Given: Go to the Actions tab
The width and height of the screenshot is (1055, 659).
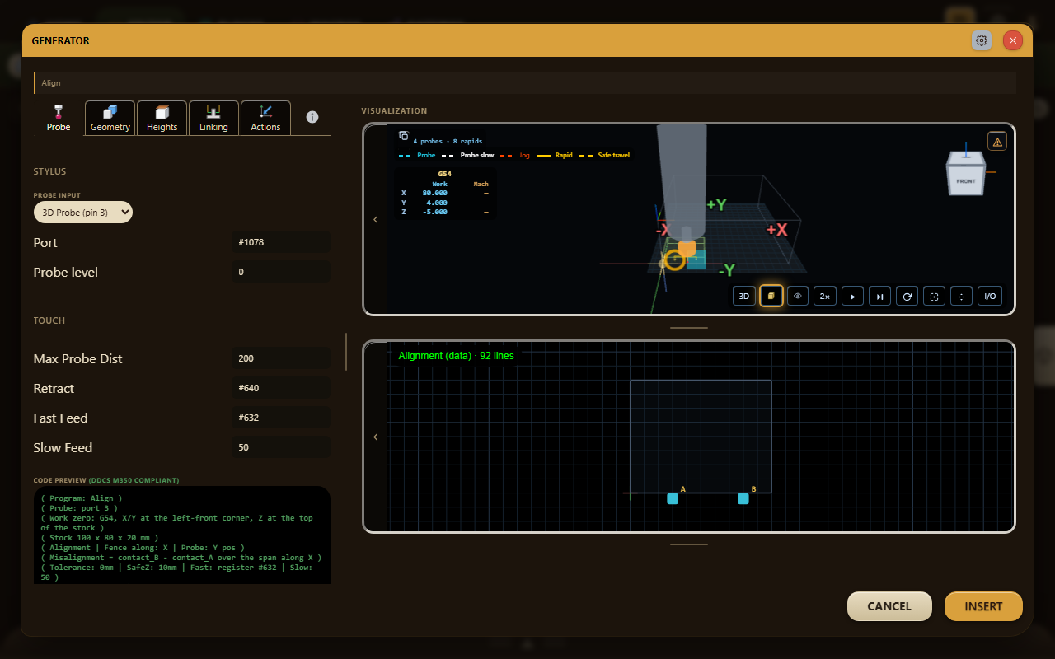Looking at the screenshot, I should 265,118.
